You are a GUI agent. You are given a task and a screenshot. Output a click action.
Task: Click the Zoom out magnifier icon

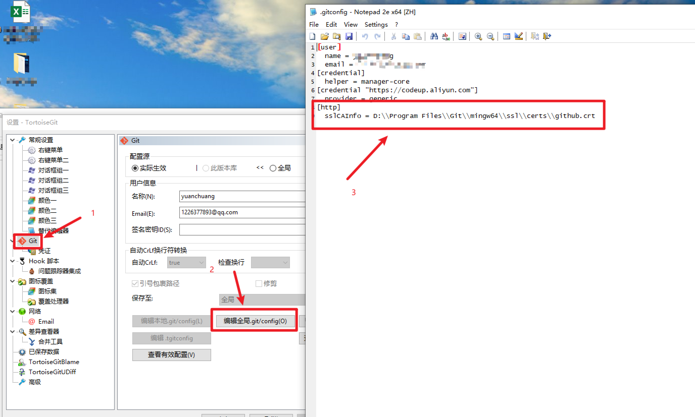(x=490, y=36)
